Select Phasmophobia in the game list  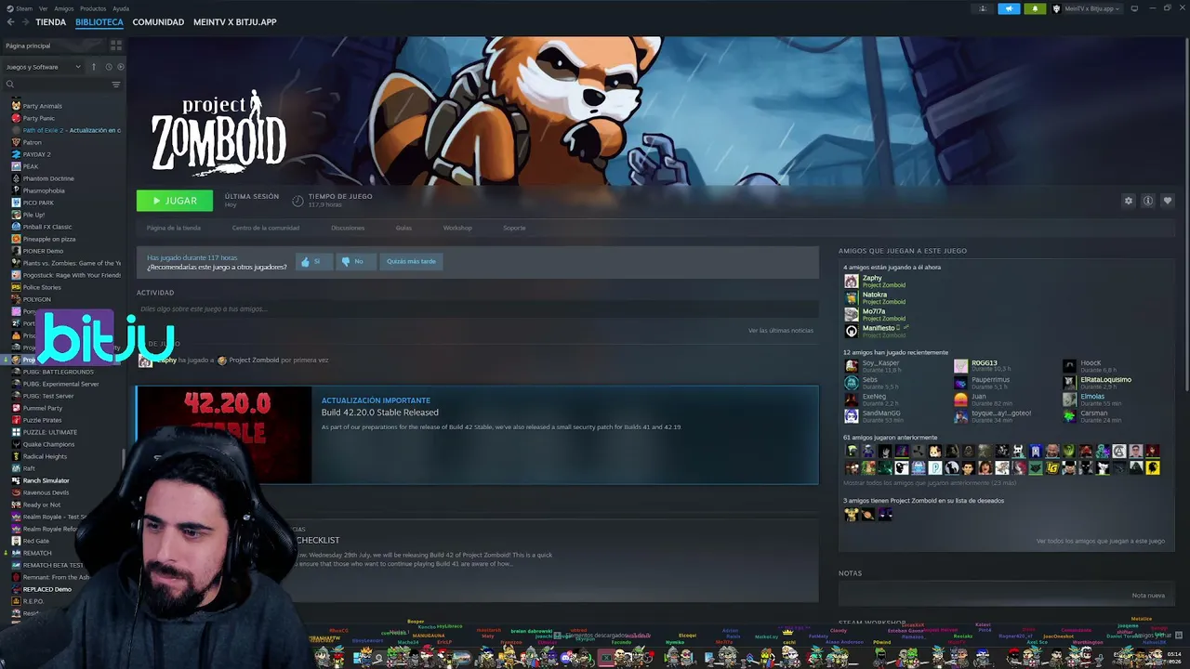point(44,190)
